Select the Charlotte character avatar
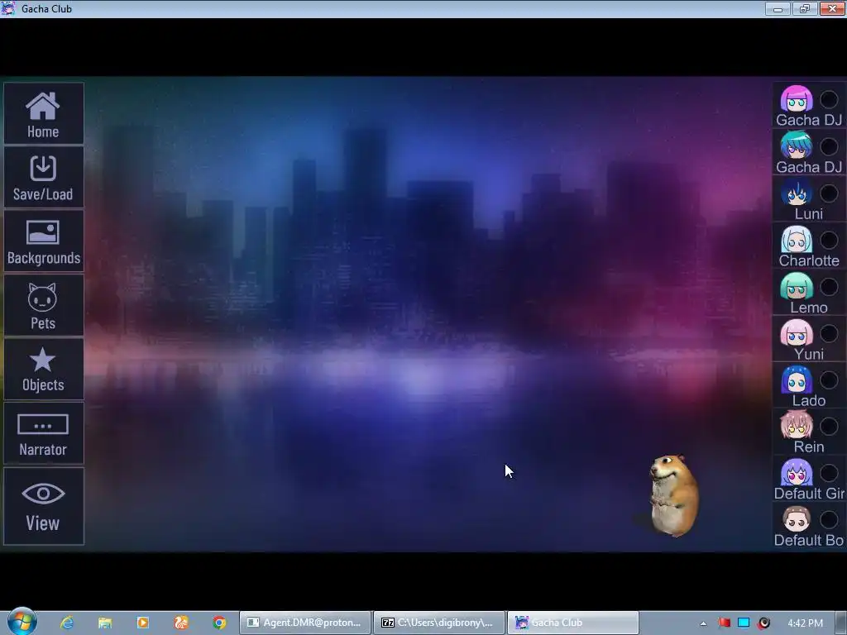 tap(797, 239)
